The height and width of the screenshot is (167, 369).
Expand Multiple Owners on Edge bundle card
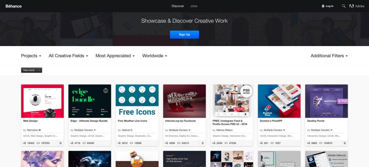[x=85, y=130]
